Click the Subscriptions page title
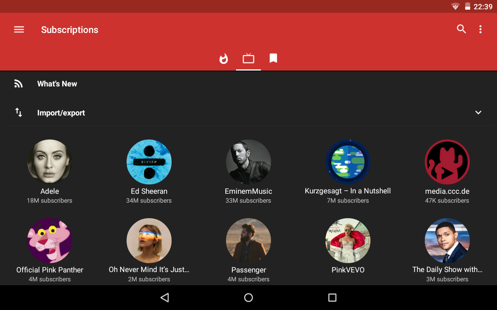Screen dimensions: 497x310 (70, 30)
